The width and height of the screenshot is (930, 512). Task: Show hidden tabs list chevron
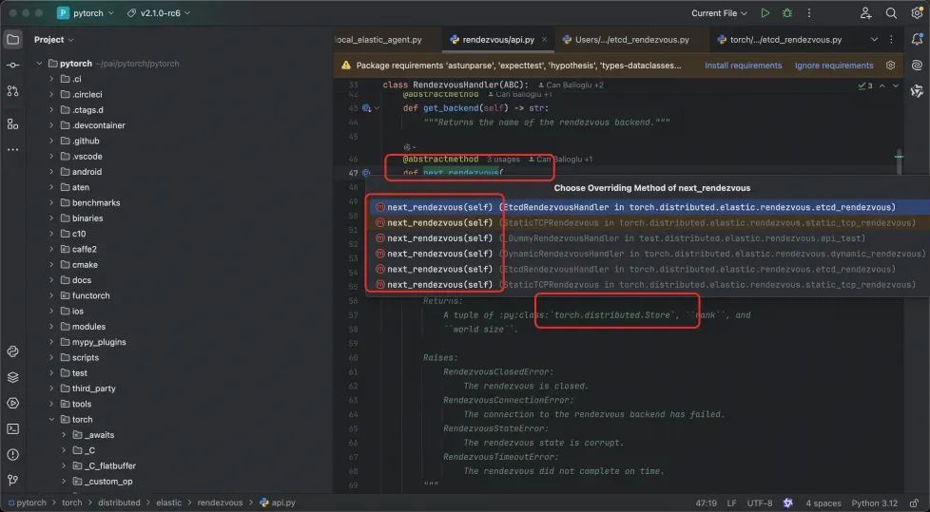pyautogui.click(x=874, y=40)
